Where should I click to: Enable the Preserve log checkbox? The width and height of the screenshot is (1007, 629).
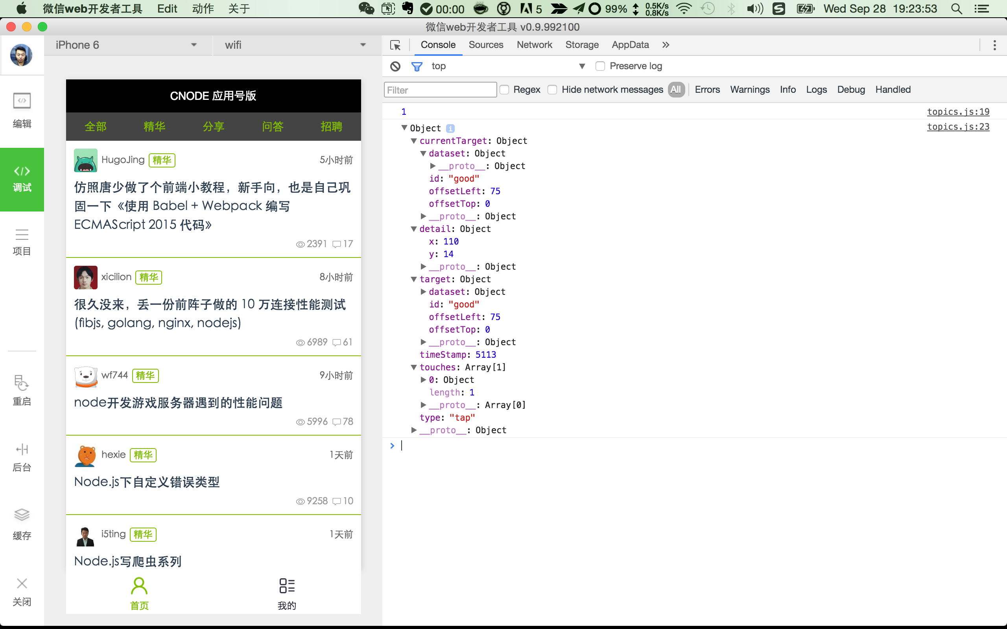[599, 66]
